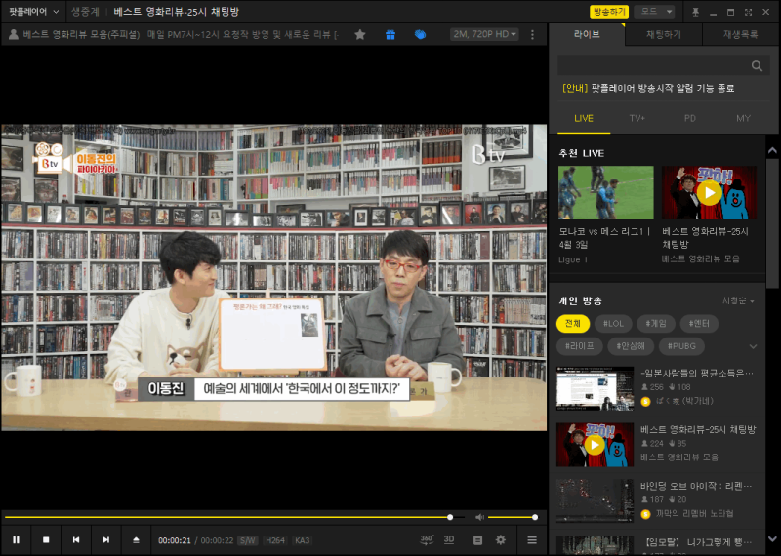
Task: Open the 모나코 vs 메스 soccer thumbnail
Action: point(605,192)
